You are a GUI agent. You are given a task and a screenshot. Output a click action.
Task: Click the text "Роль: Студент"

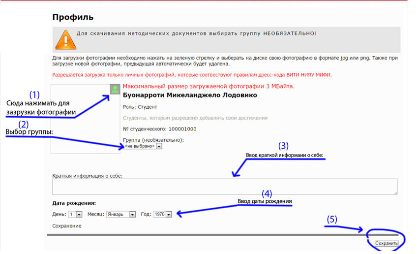coord(140,107)
